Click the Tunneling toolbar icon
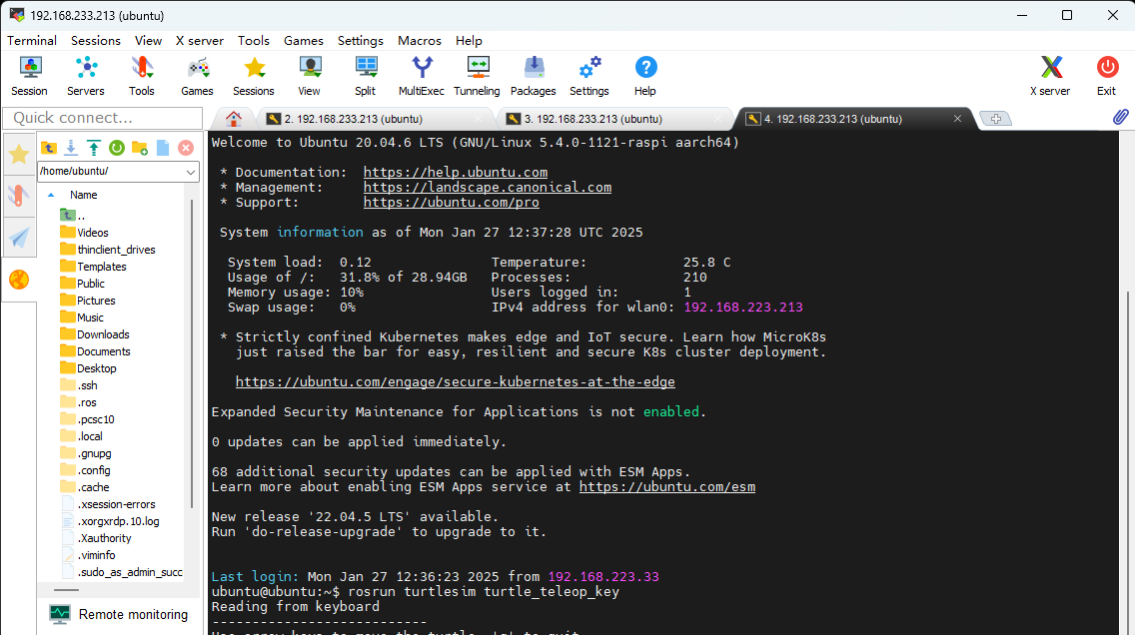The height and width of the screenshot is (635, 1135). (477, 76)
